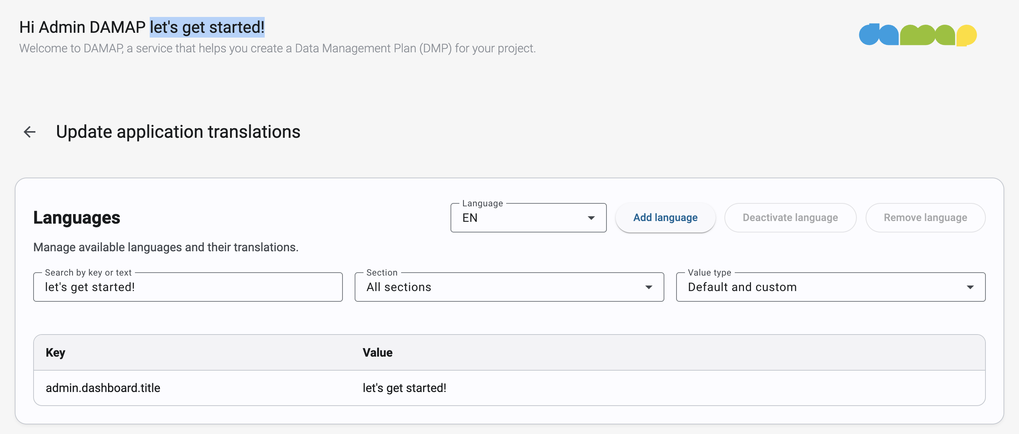Select the admin.dashboard.title key cell
This screenshot has width=1019, height=434.
click(x=103, y=388)
